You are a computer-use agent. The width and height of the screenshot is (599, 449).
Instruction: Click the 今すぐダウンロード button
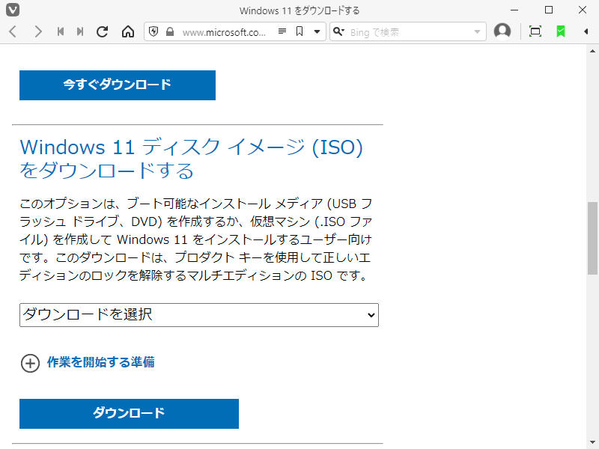click(x=118, y=85)
